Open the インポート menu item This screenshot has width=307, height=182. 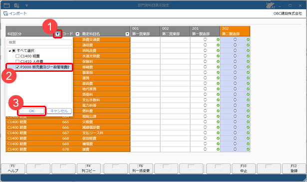coord(18,13)
